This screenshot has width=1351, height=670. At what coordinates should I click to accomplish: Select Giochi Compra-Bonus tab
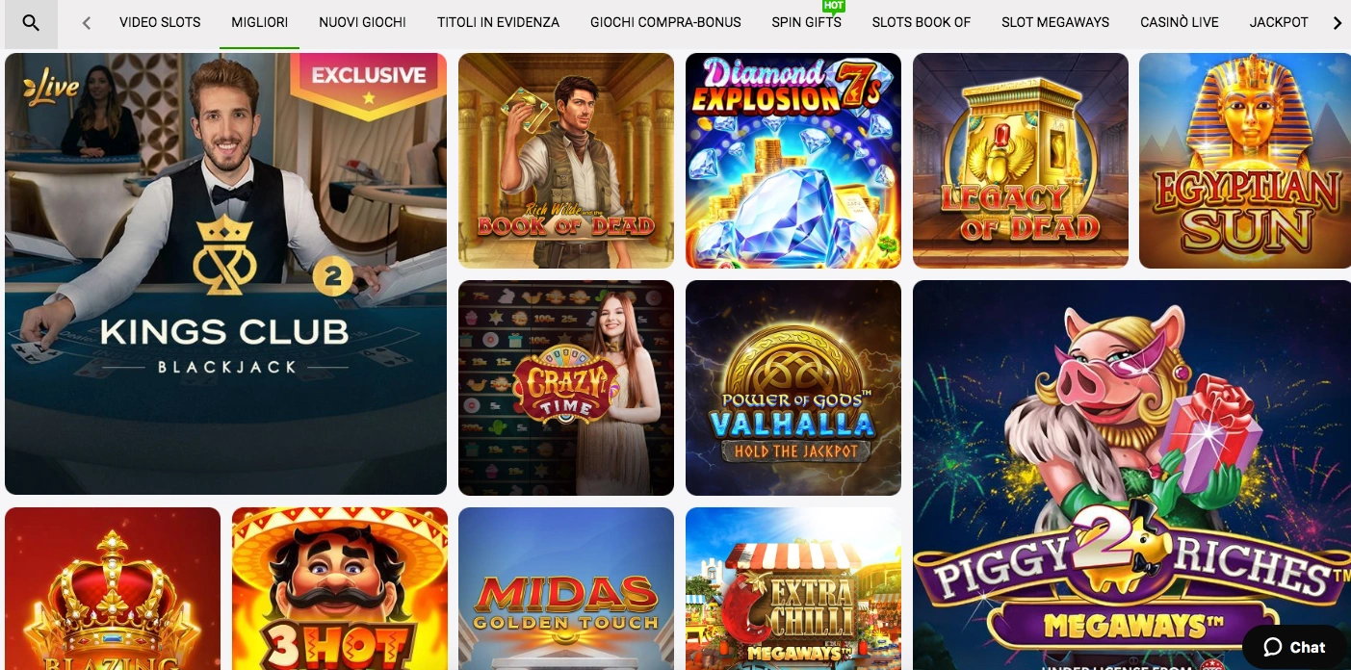pos(665,22)
